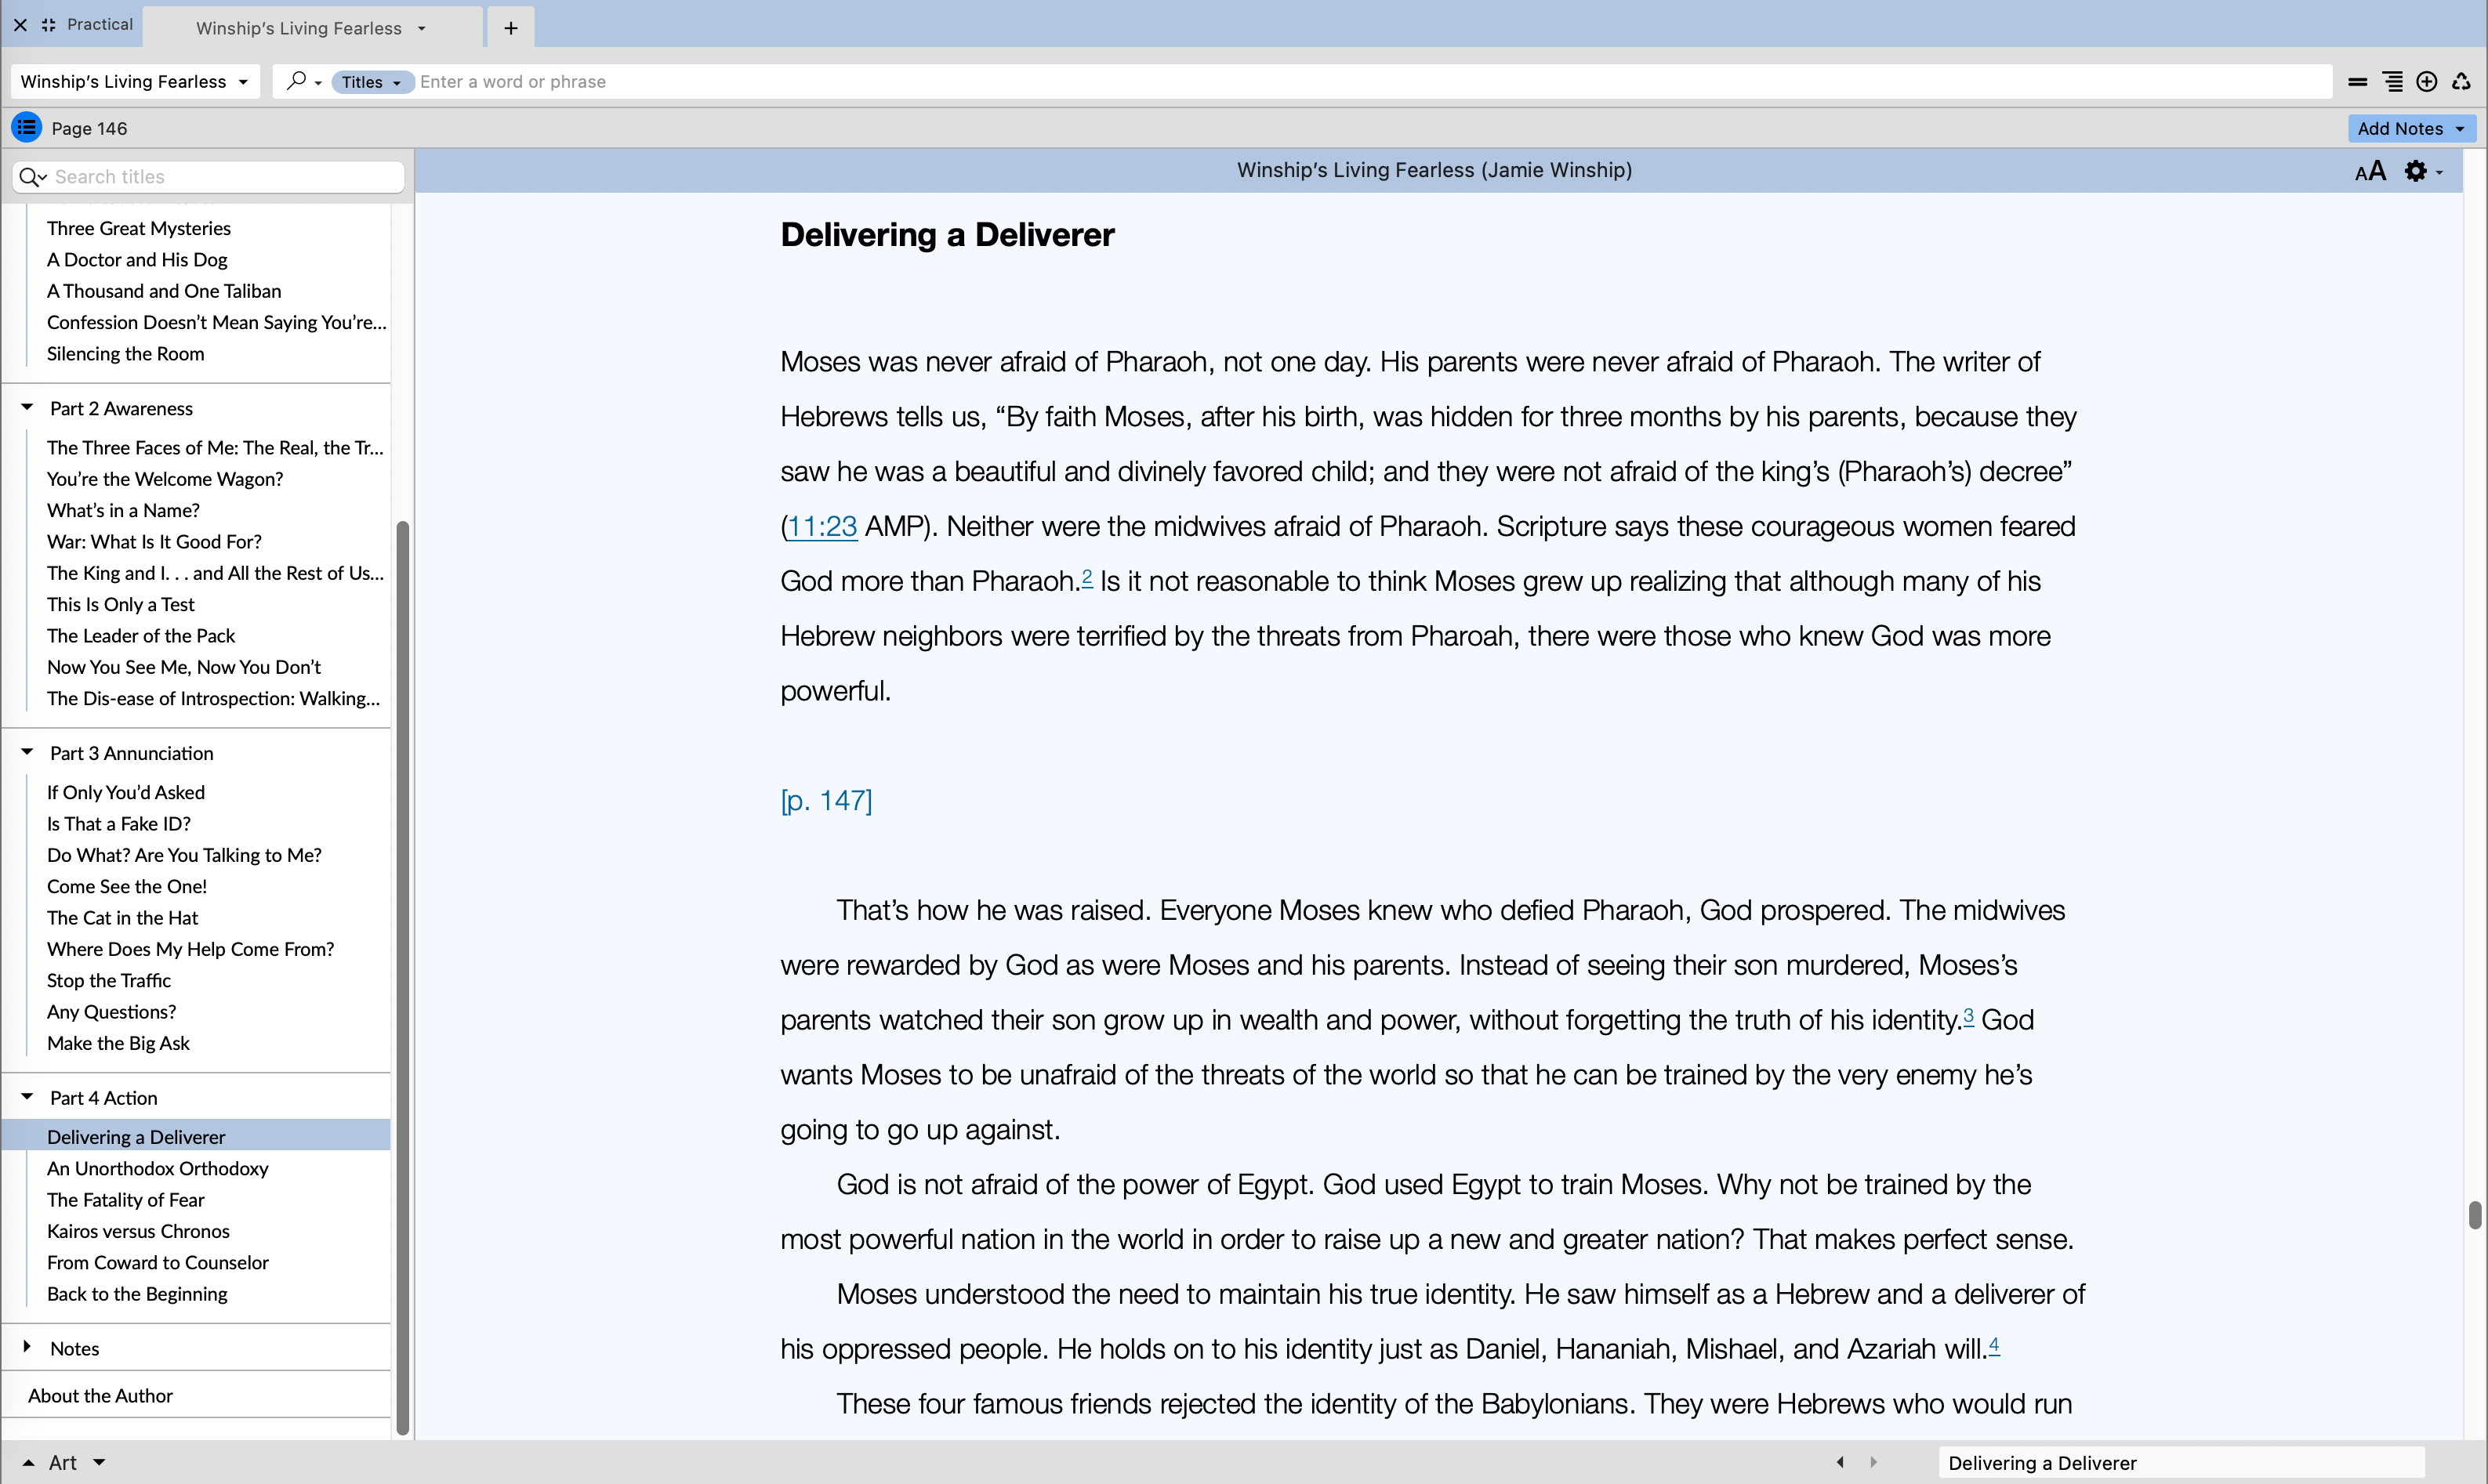Click the circled plus icon in toolbar
2488x1484 pixels.
(2427, 82)
